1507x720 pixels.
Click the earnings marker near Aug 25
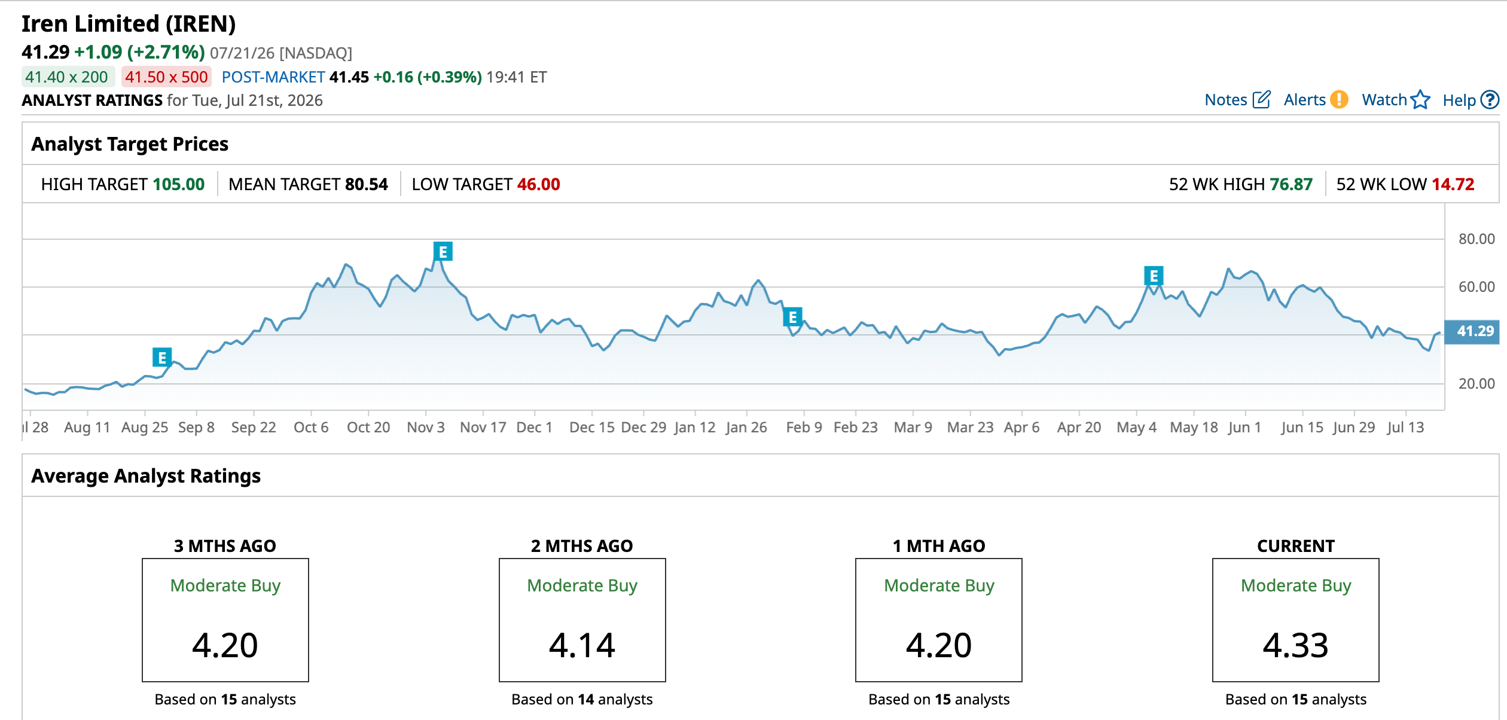162,358
